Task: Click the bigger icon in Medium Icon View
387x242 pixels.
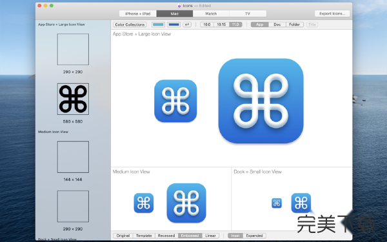Action: [186, 203]
